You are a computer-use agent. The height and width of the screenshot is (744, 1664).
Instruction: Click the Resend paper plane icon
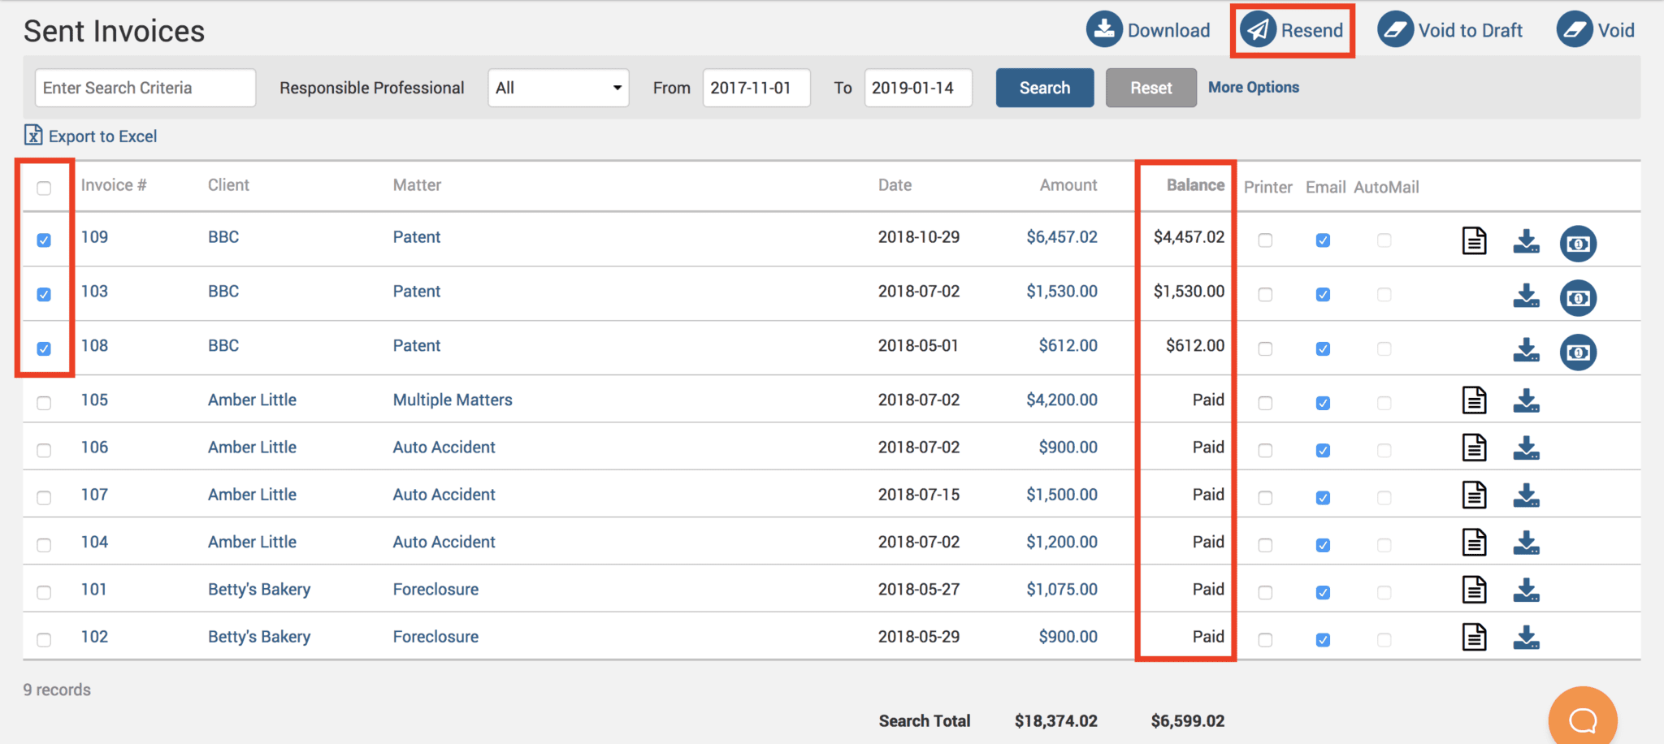[1258, 30]
